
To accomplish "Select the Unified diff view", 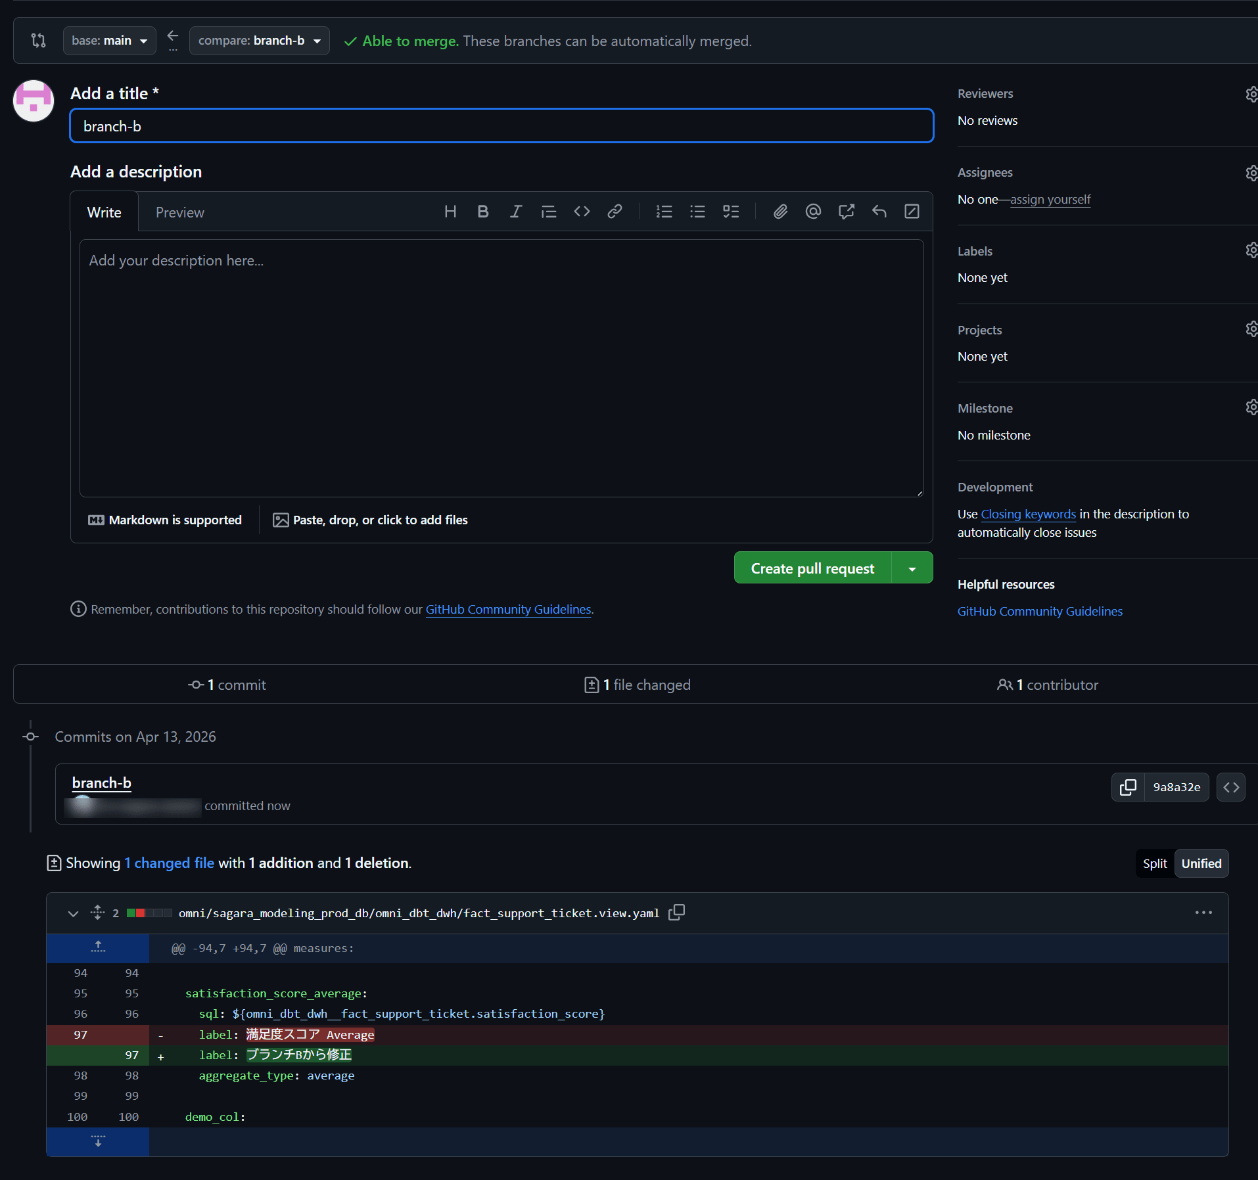I will point(1201,863).
